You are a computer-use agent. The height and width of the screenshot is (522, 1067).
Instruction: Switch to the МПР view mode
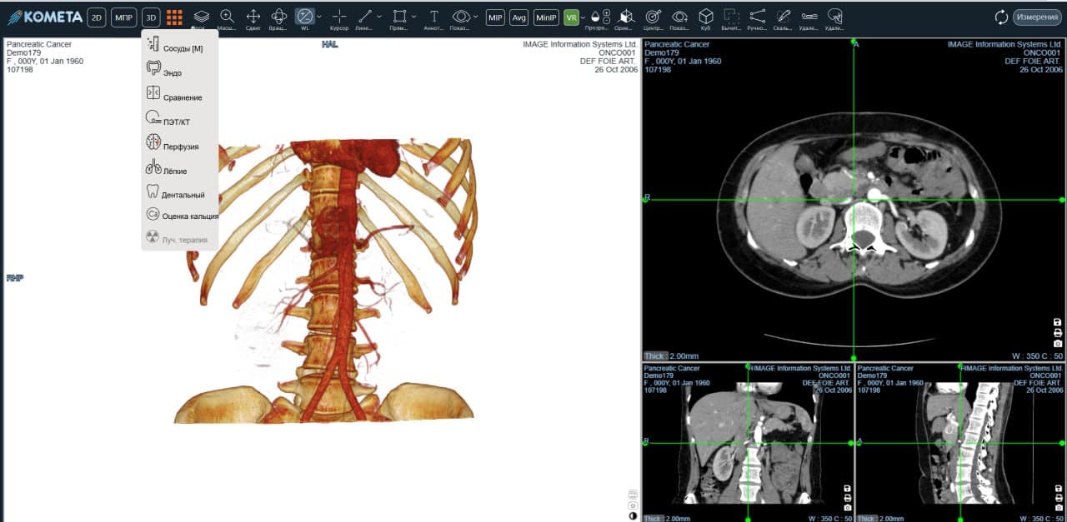click(124, 17)
